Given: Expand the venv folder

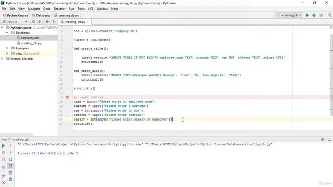Looking at the screenshot, I should tap(7, 54).
